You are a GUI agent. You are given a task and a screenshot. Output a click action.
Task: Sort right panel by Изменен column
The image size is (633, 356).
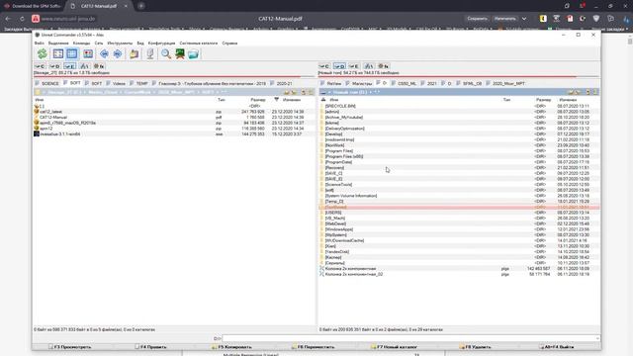568,100
